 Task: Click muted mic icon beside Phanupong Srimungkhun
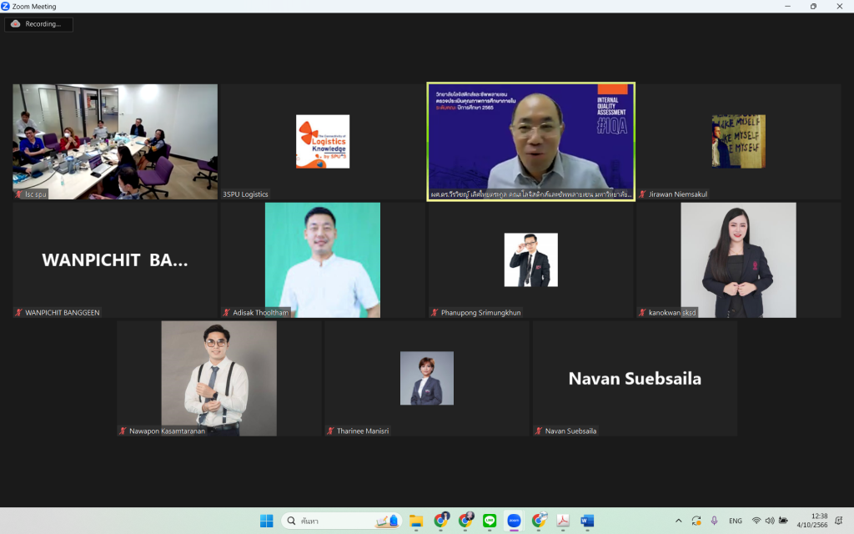pyautogui.click(x=435, y=313)
